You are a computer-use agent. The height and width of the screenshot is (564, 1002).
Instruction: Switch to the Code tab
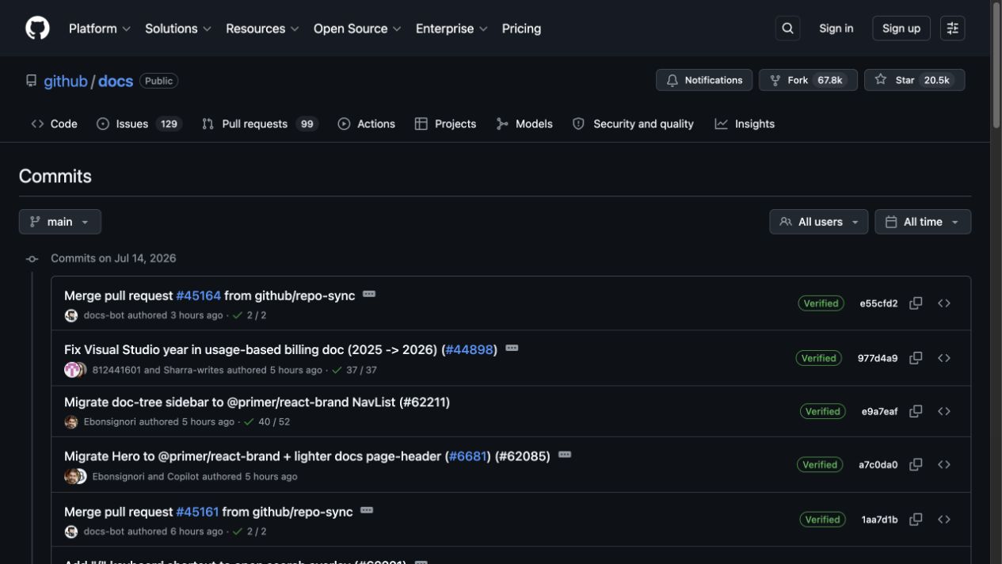click(54, 124)
